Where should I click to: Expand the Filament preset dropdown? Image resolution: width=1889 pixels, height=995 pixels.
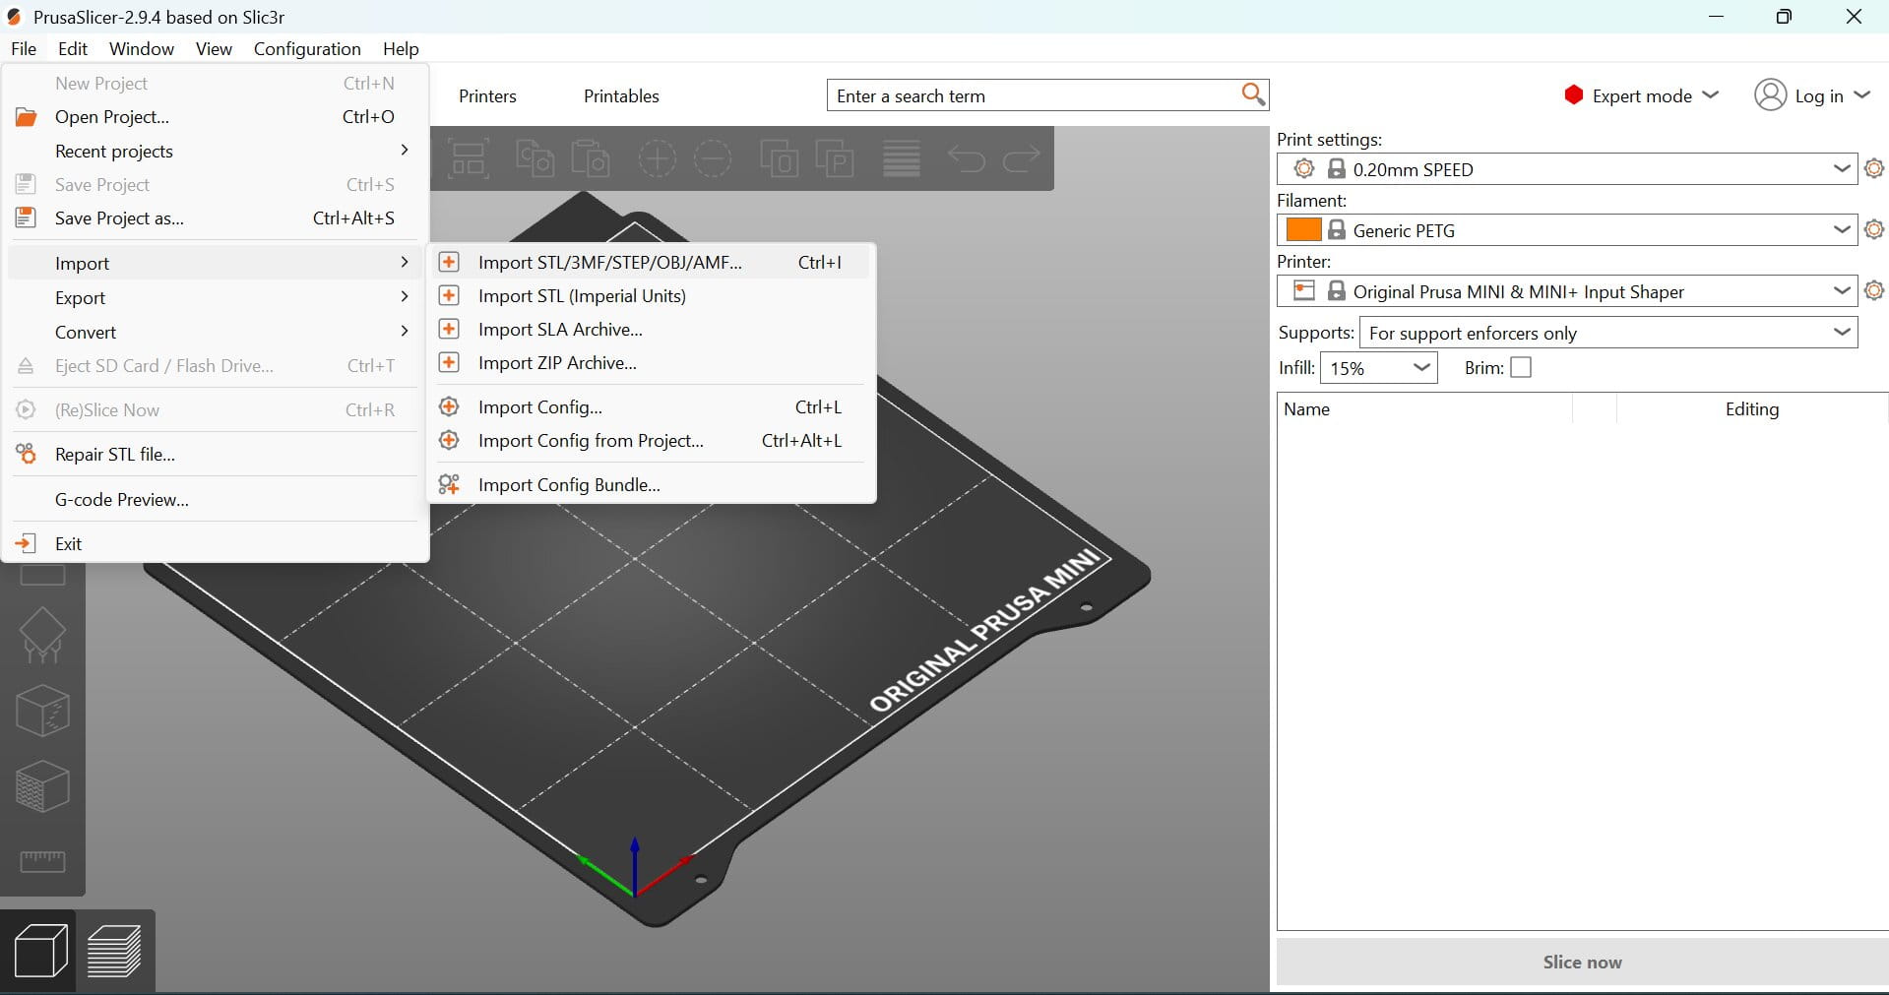[1842, 229]
